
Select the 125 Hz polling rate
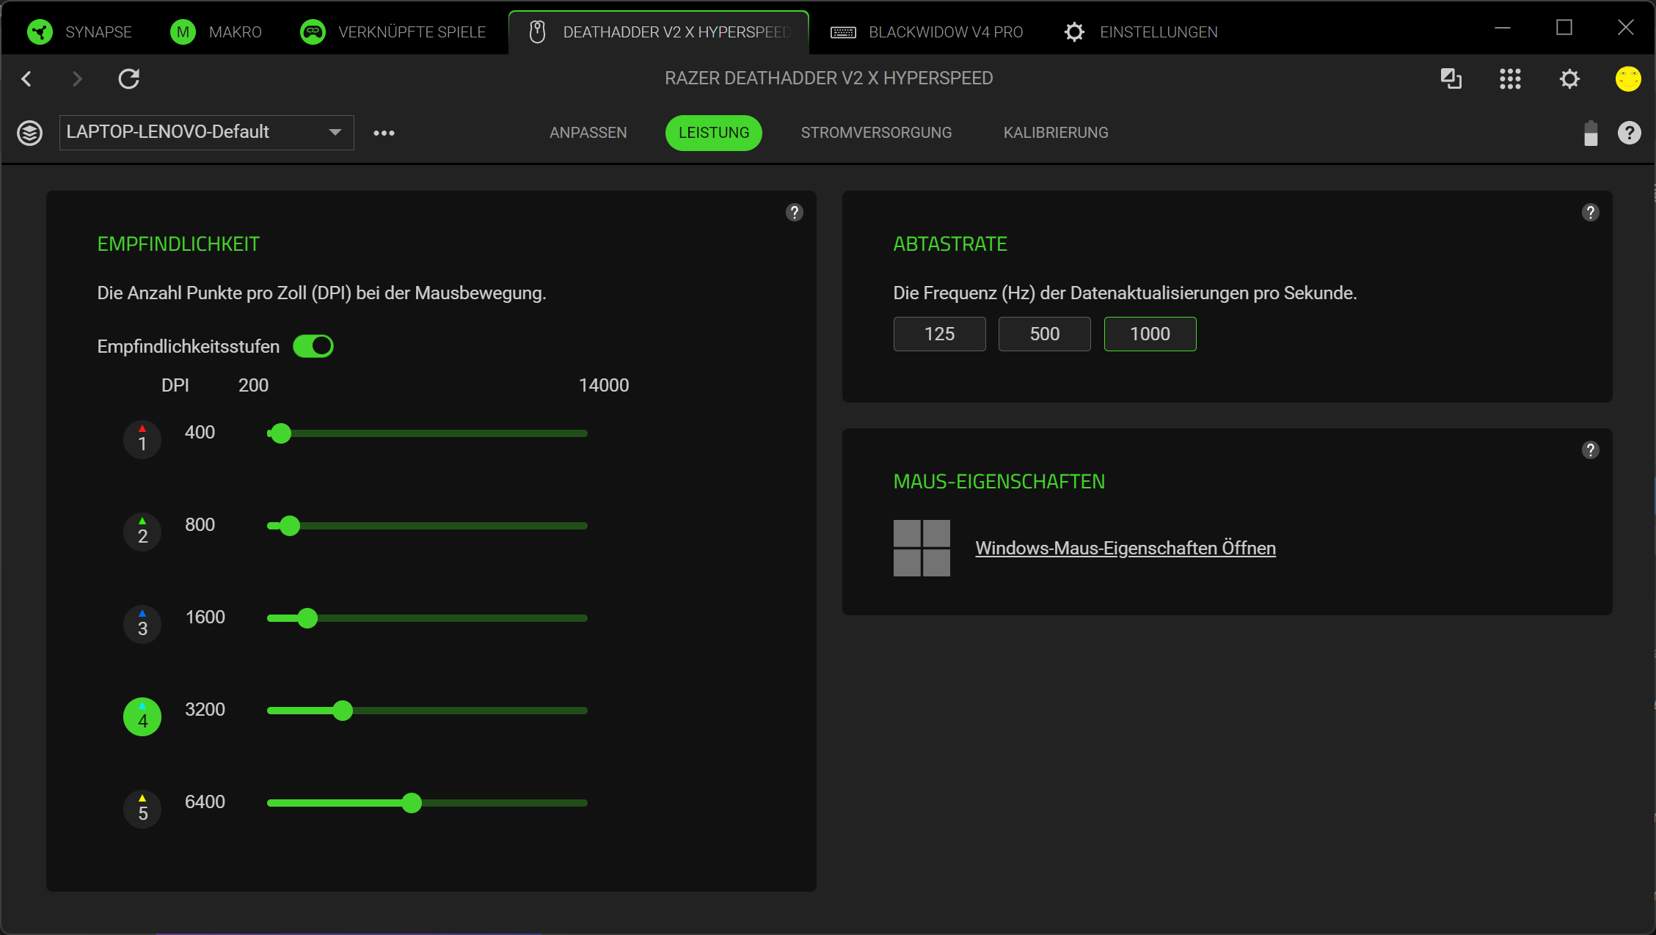coord(939,334)
